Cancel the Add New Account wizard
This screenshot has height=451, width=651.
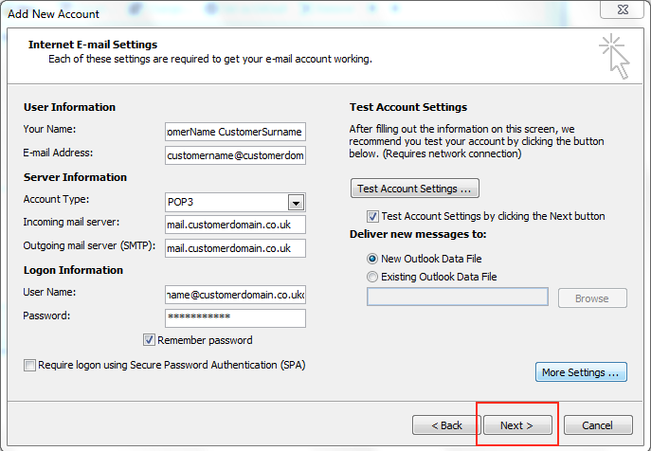coord(597,425)
